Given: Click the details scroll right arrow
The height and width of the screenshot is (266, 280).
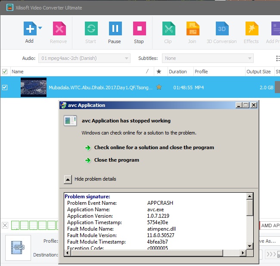Looking at the screenshot, I should pos(243,253).
